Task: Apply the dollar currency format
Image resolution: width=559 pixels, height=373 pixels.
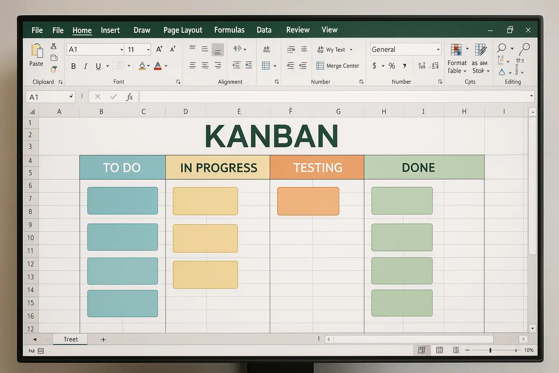Action: [374, 66]
